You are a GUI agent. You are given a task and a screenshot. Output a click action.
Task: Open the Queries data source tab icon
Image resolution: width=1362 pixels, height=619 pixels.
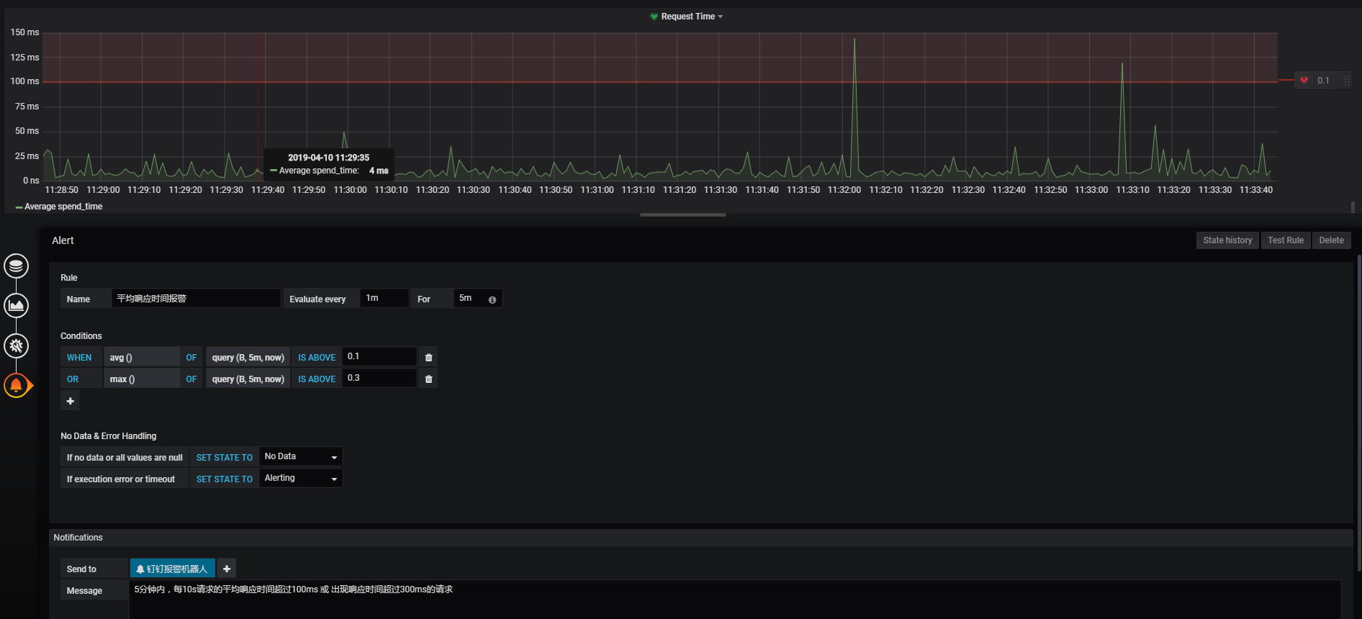(x=16, y=266)
